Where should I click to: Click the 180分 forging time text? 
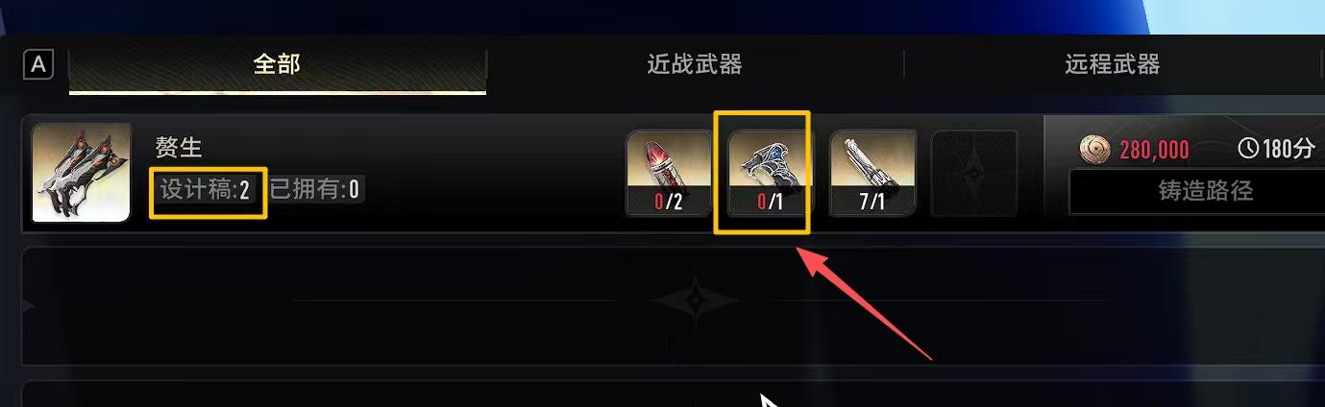pyautogui.click(x=1288, y=149)
